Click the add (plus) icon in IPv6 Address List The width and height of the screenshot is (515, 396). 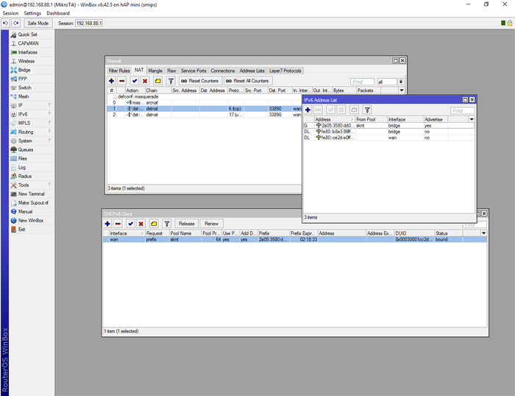click(x=308, y=110)
